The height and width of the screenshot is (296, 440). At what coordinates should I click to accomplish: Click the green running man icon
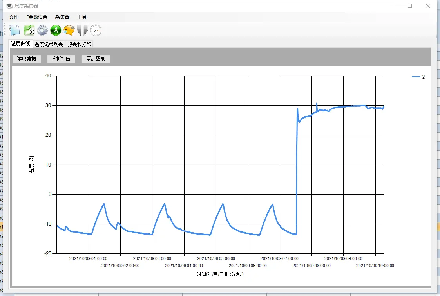point(56,30)
